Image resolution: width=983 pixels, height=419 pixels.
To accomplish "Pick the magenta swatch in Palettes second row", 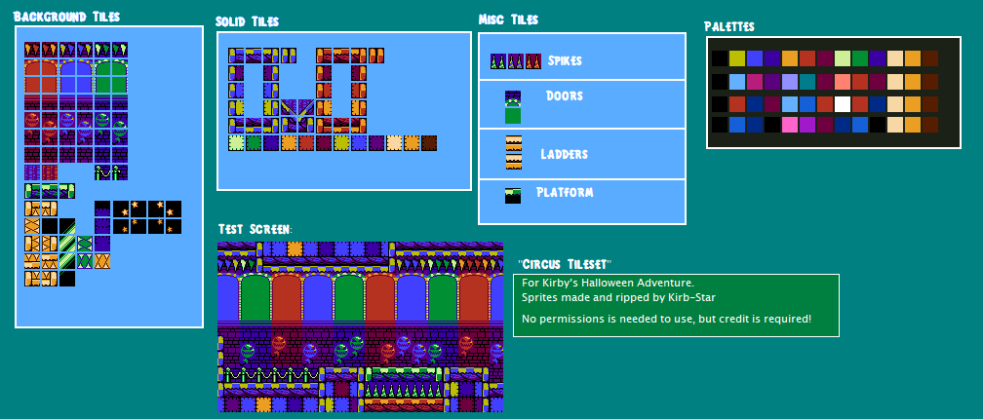I will [x=754, y=82].
